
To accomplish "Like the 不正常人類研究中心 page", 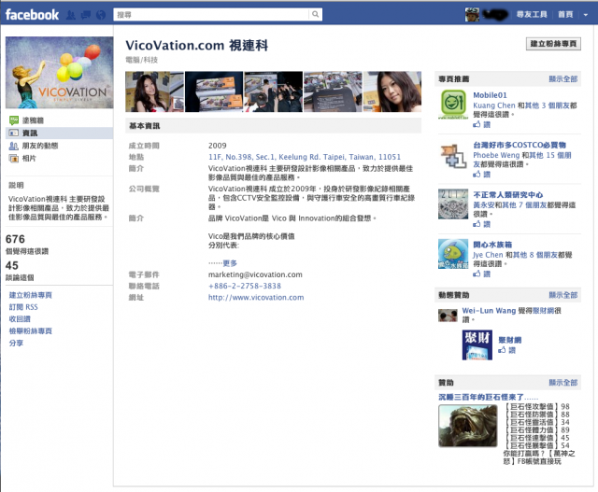I will [x=482, y=224].
